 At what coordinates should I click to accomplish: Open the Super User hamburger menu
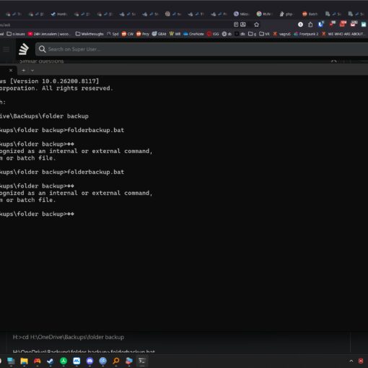6,49
